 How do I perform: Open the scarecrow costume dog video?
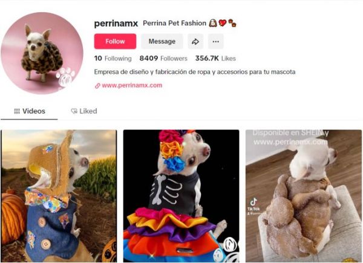59,196
